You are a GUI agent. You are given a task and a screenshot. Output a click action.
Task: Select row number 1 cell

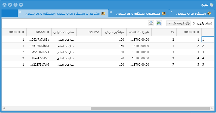click(x=208, y=40)
